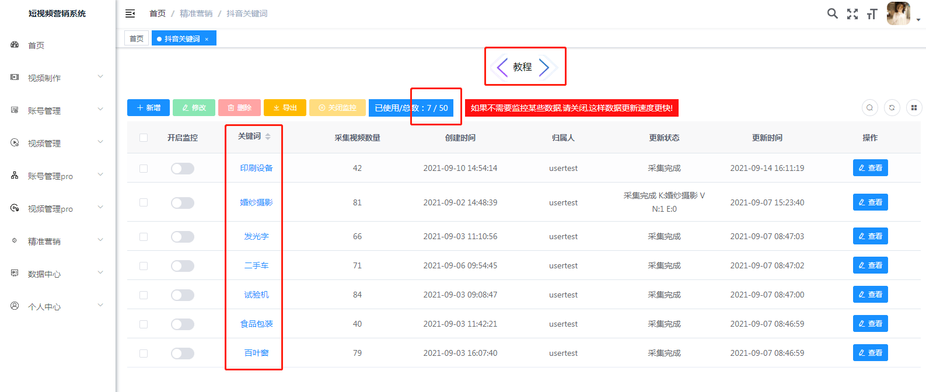926x392 pixels.
Task: Expand the 数据中心 sidebar menu
Action: click(57, 274)
